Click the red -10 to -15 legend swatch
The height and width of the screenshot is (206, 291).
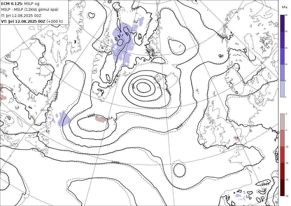282,155
